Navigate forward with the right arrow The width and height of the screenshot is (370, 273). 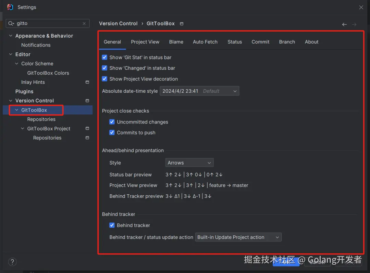click(354, 25)
